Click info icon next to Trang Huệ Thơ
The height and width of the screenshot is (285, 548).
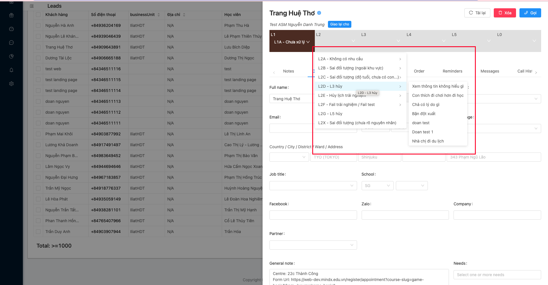[319, 13]
